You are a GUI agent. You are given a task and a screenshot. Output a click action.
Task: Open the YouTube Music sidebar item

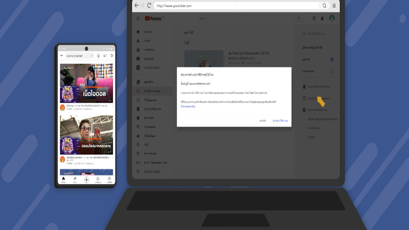[152, 68]
